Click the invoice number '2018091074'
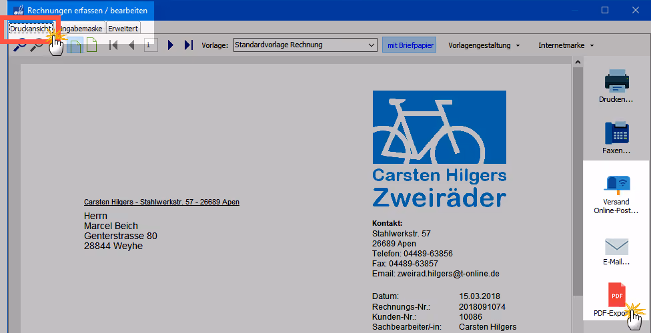The height and width of the screenshot is (333, 651). (x=482, y=307)
